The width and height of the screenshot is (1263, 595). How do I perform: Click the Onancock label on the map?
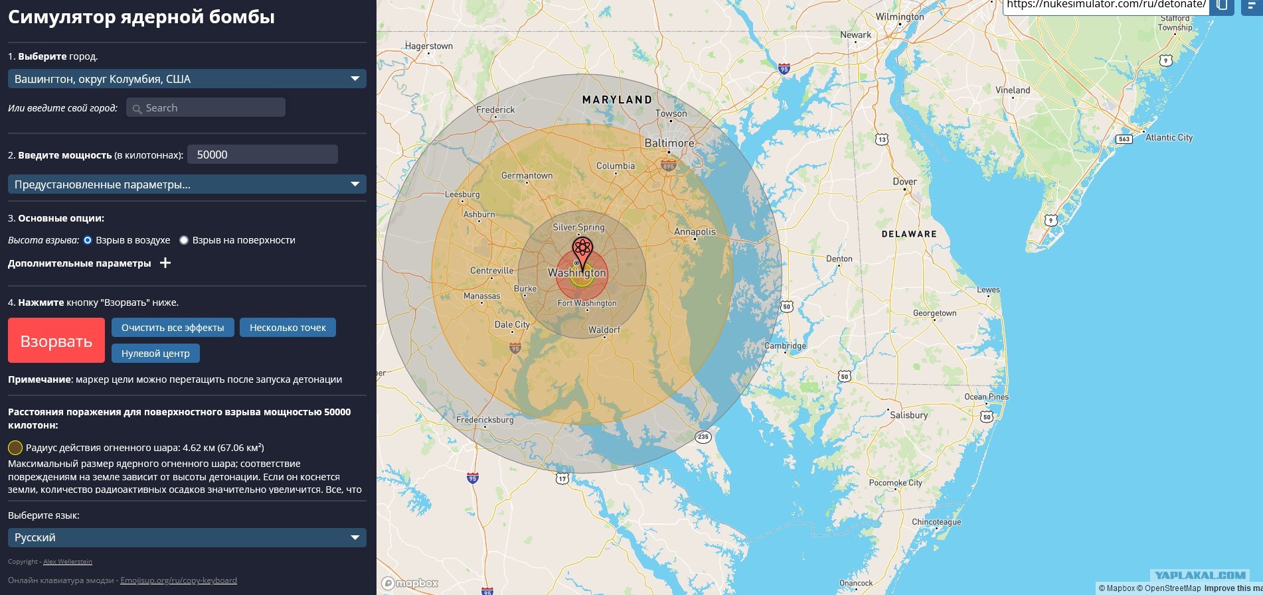pos(856,583)
